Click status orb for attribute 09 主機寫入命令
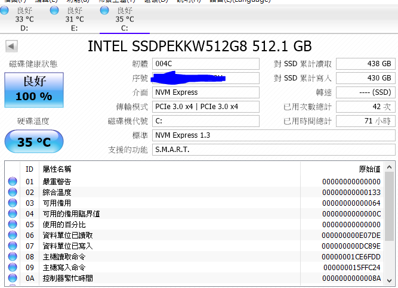 click(13, 267)
